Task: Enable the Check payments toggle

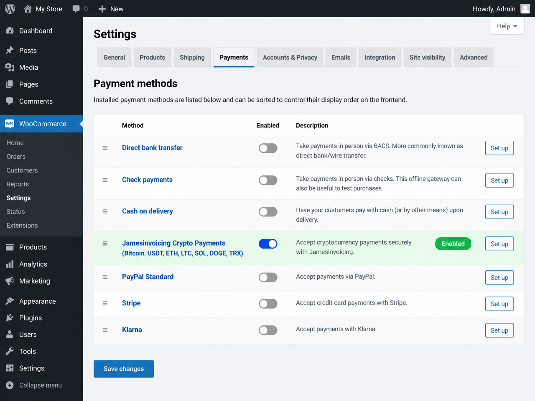Action: 268,180
